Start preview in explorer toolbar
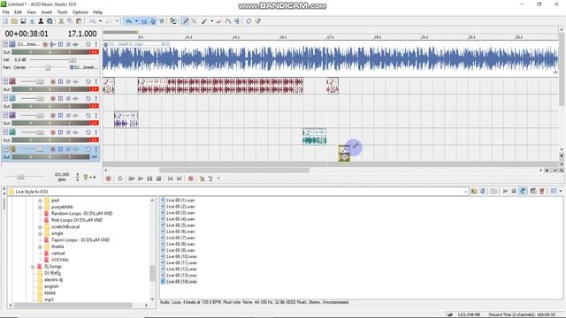This screenshot has width=566, height=318. 505,191
